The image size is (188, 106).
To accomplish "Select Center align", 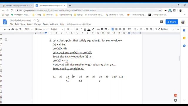I will [x=116, y=29].
